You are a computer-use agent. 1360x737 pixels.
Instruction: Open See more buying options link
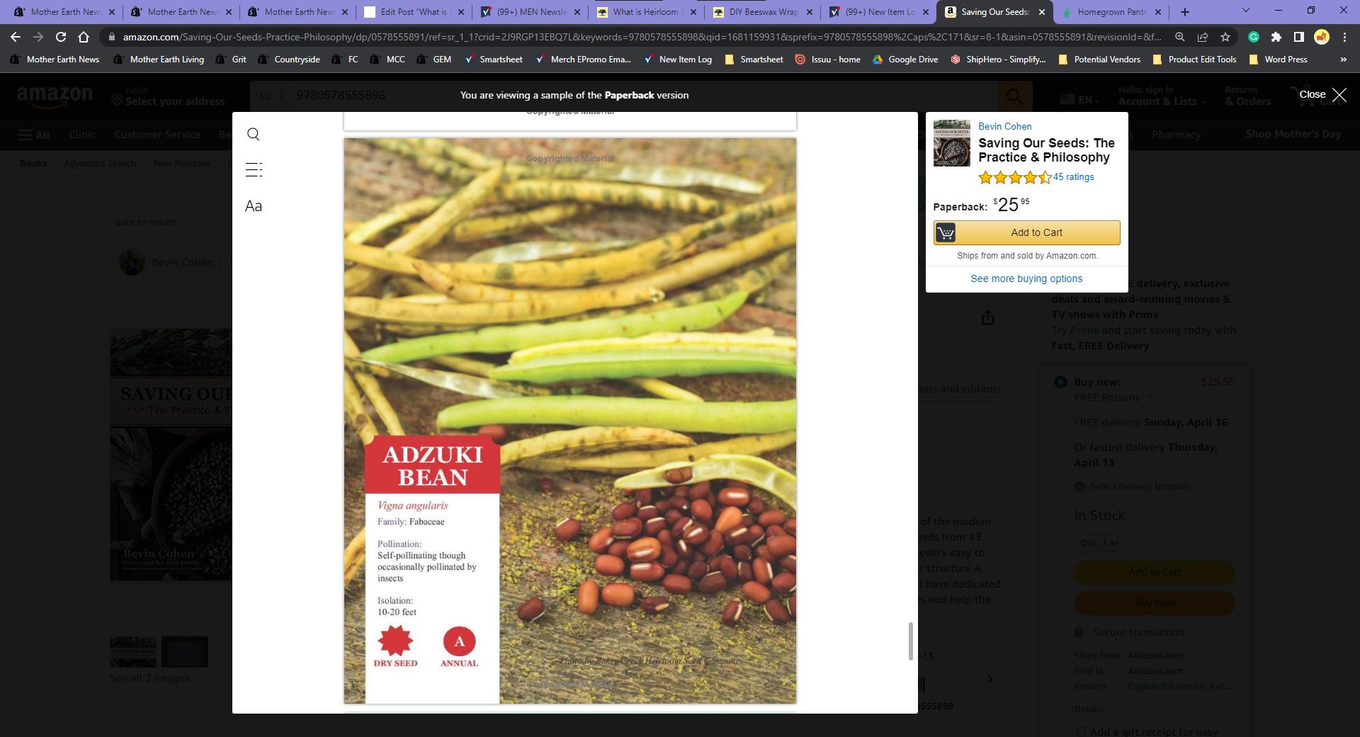1026,279
